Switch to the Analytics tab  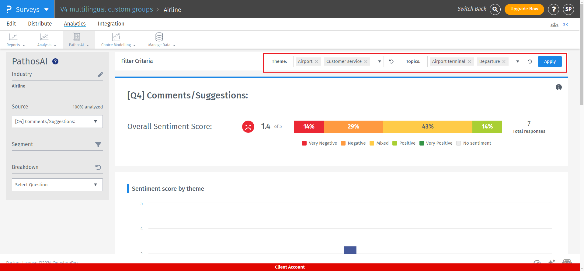[x=75, y=24]
